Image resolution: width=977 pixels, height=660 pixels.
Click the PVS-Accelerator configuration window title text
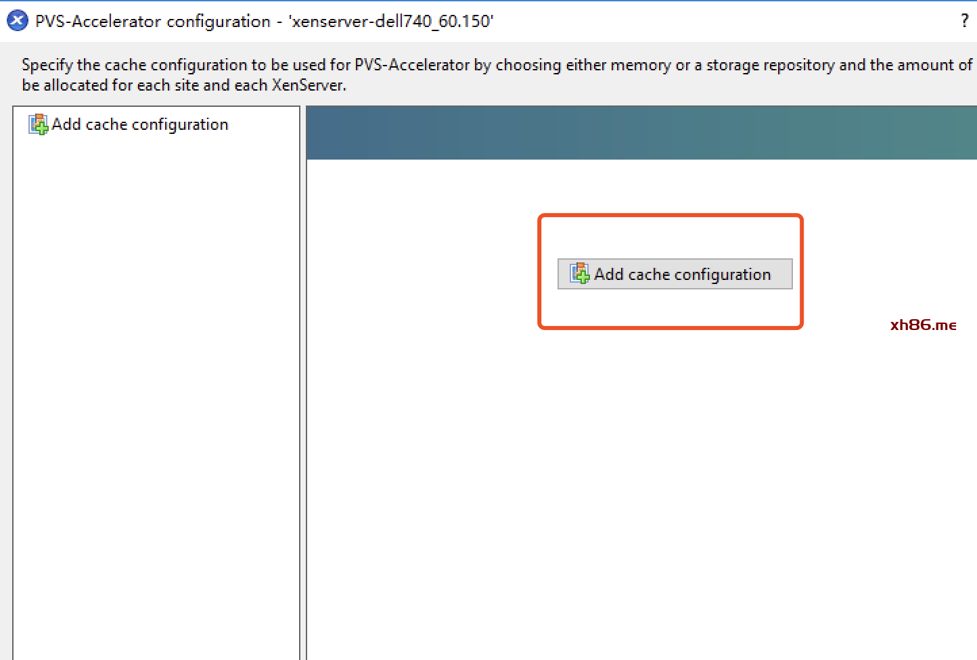click(x=153, y=22)
